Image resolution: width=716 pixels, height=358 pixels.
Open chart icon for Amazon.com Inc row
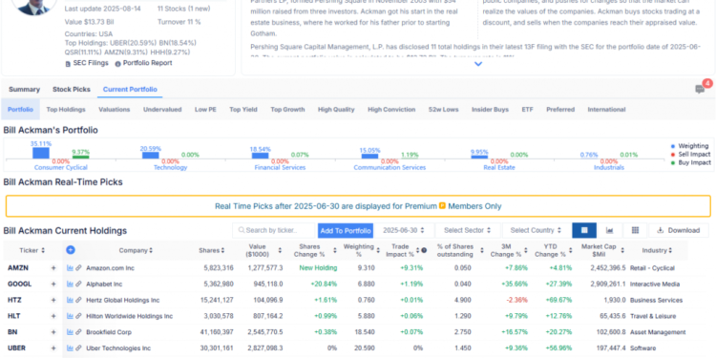click(70, 268)
